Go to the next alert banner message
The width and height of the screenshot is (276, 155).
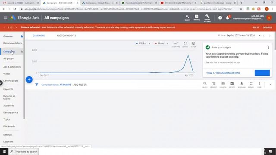16,28
